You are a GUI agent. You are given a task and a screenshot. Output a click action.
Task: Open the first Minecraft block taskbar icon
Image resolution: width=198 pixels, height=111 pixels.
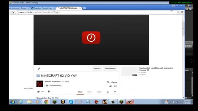coord(54,102)
